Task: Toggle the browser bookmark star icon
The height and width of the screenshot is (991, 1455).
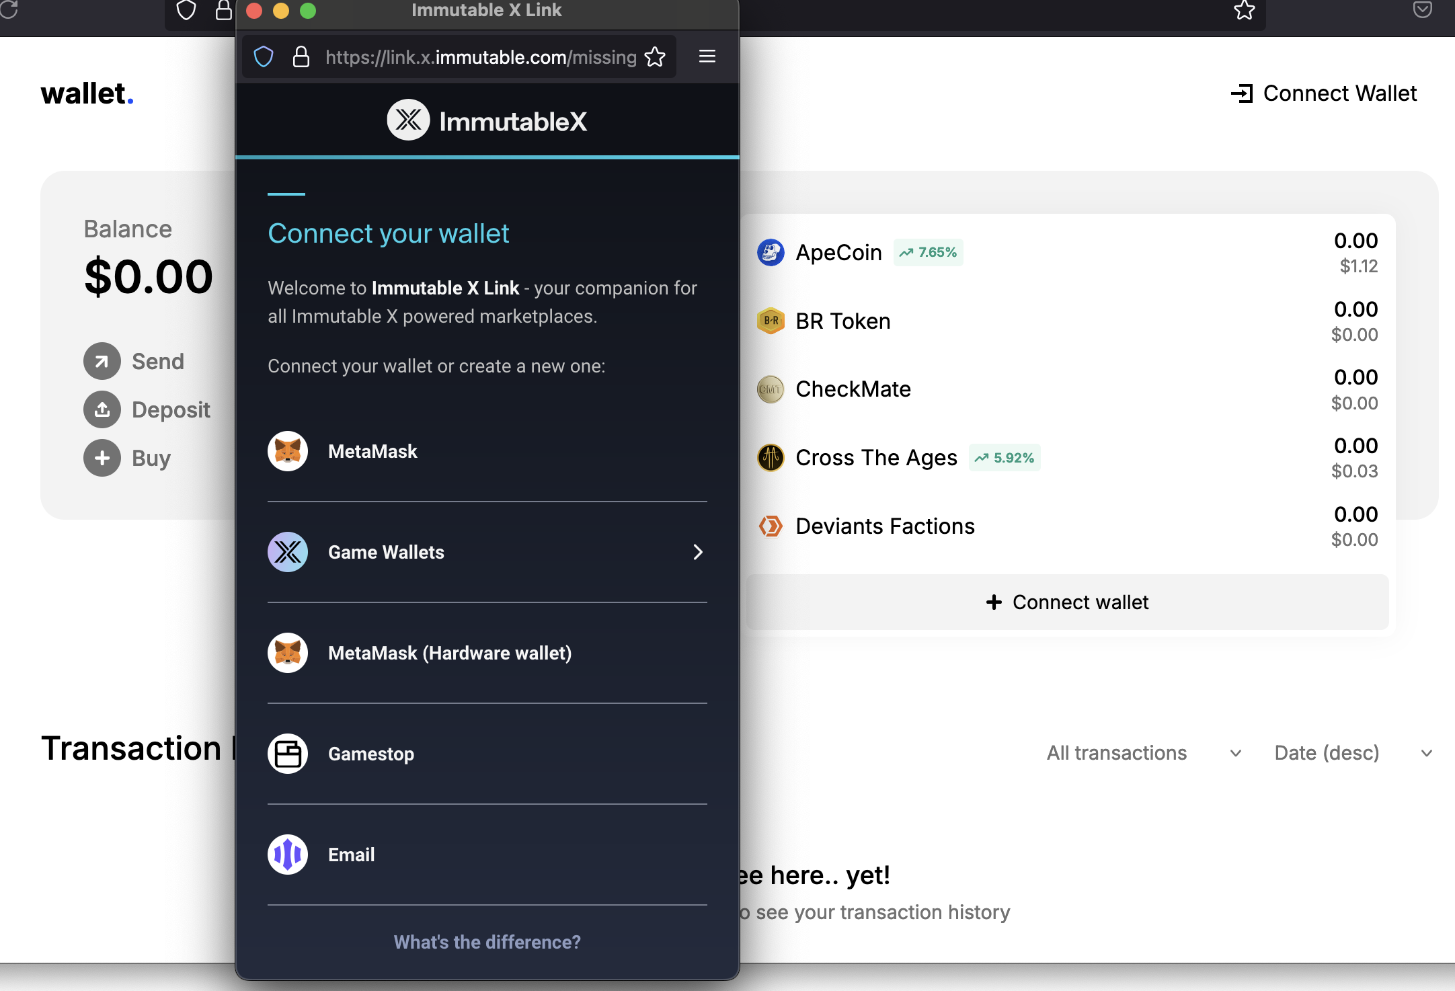Action: 656,55
